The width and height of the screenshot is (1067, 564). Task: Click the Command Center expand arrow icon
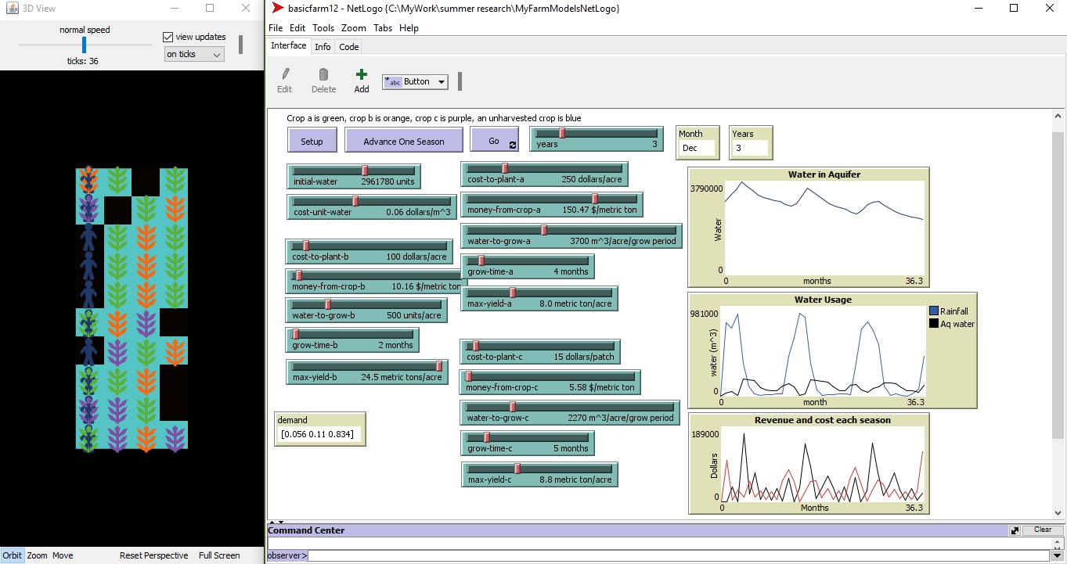pos(1015,530)
